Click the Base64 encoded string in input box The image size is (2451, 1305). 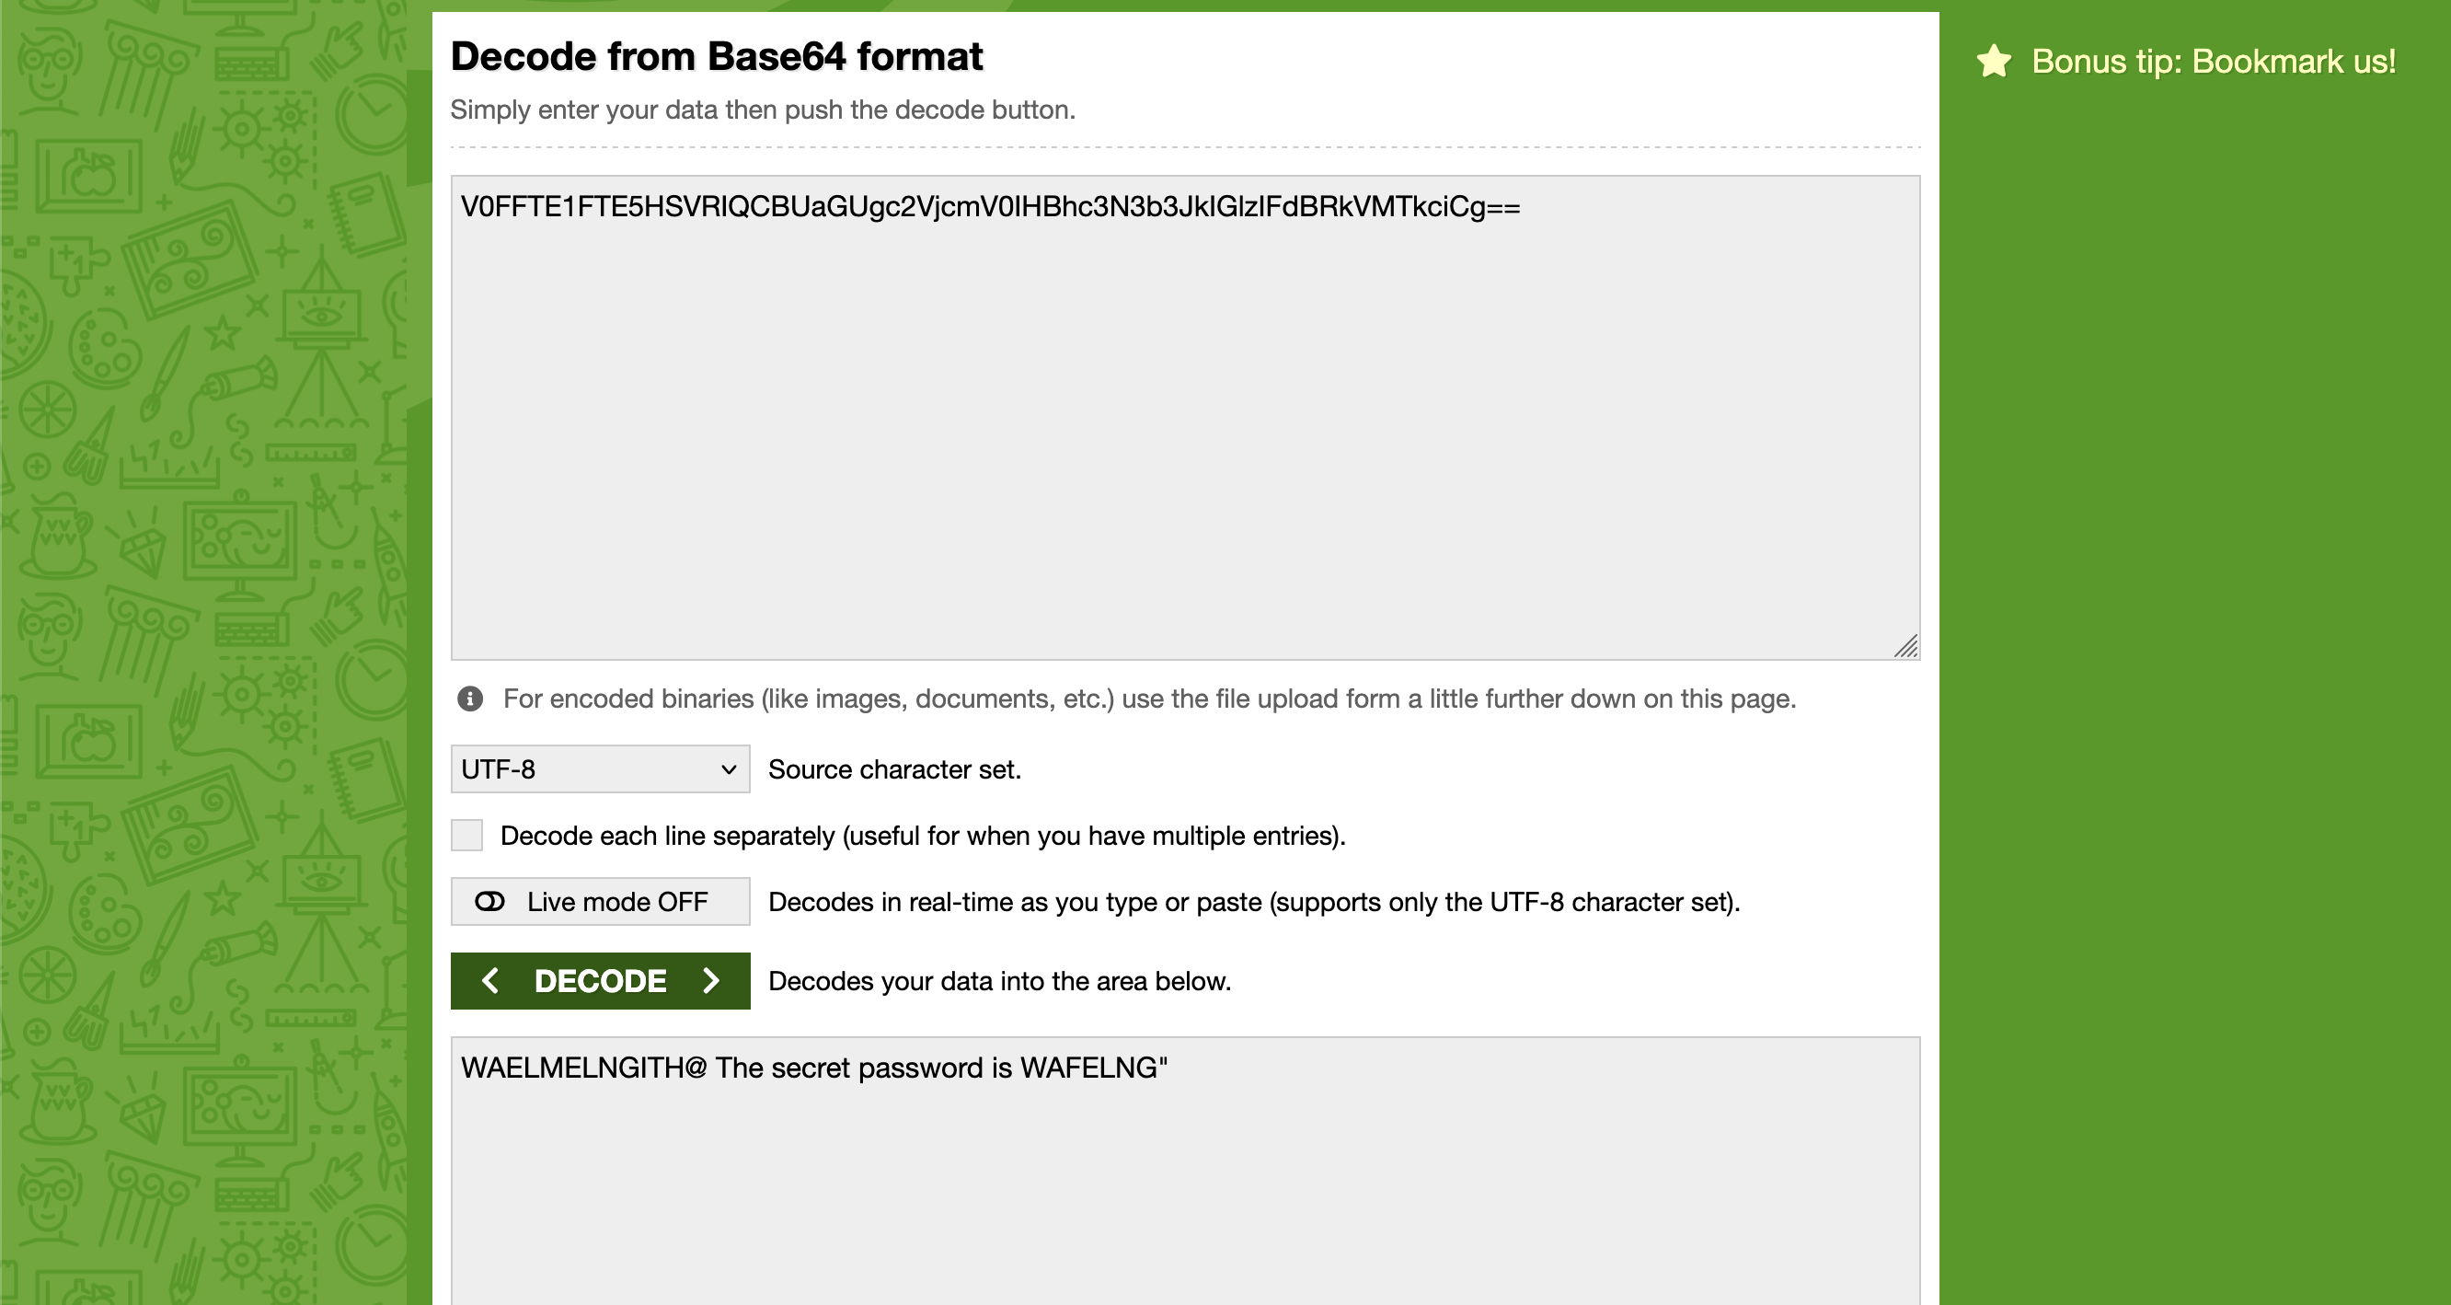coord(990,206)
